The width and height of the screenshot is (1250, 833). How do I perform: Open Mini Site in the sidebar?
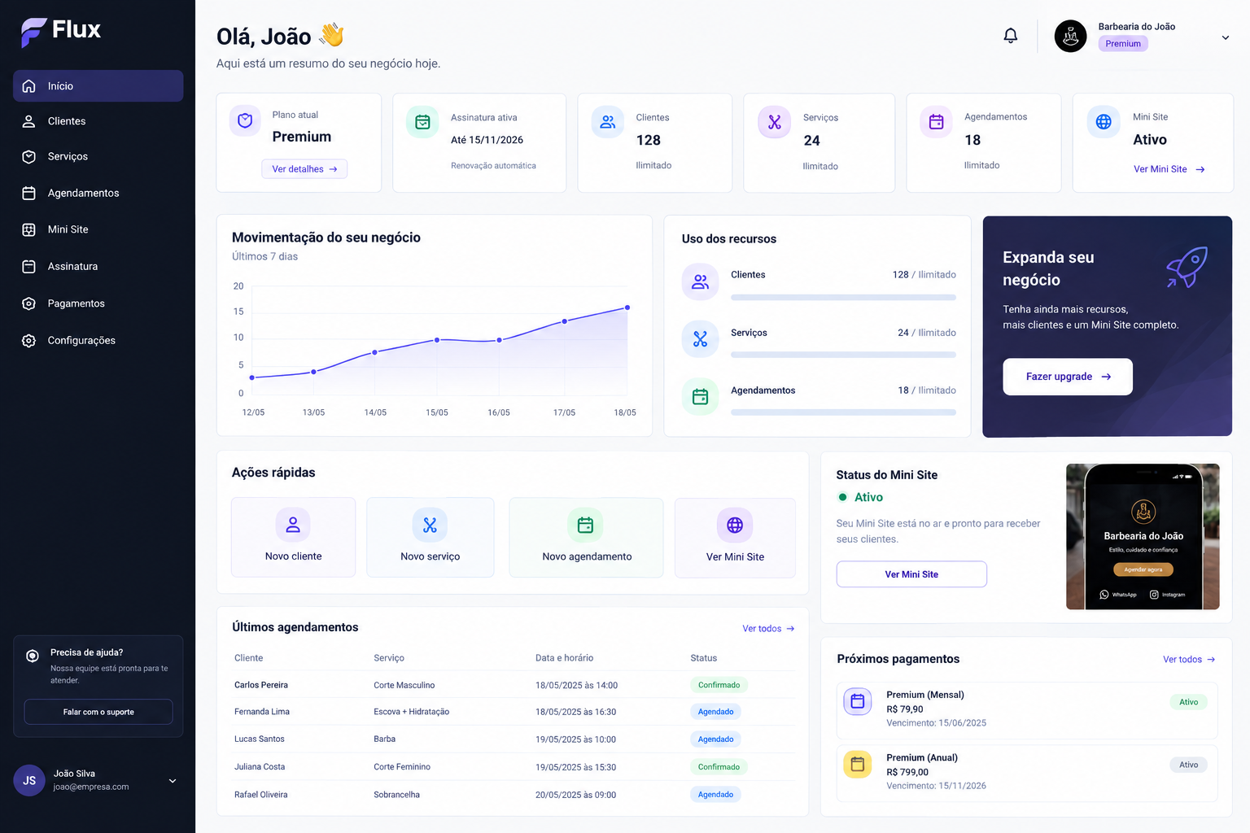[x=98, y=229]
